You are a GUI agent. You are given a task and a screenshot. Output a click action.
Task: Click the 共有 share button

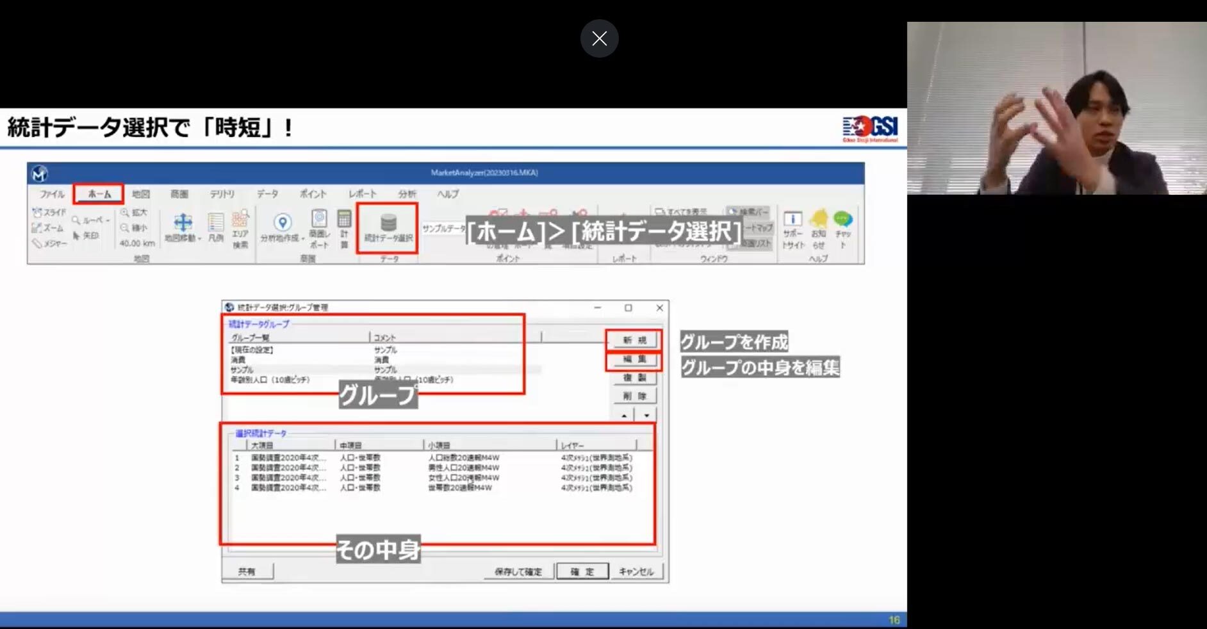point(247,571)
